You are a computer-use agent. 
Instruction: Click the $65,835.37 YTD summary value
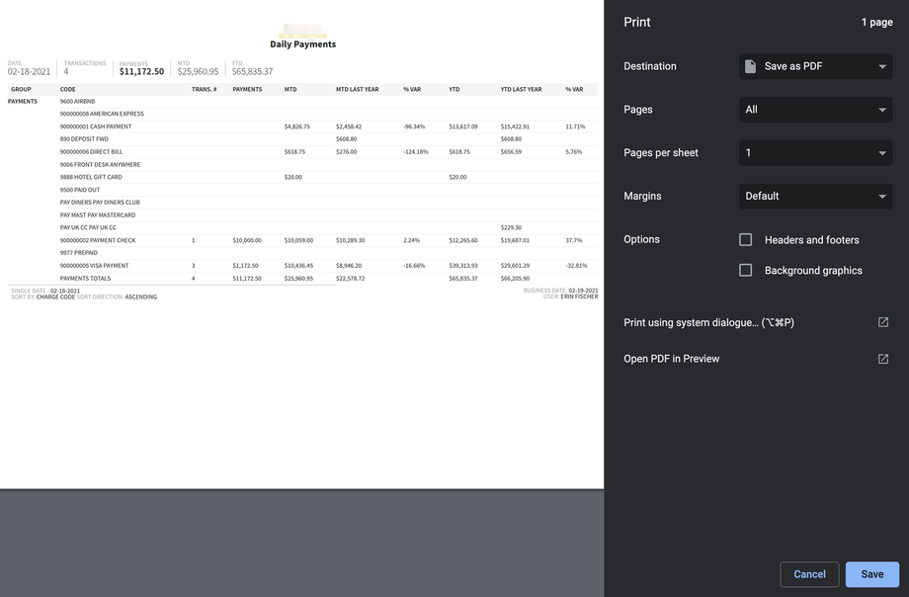tap(252, 71)
